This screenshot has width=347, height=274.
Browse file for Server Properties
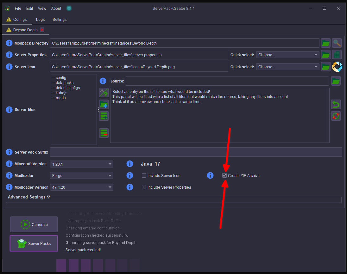(x=325, y=55)
